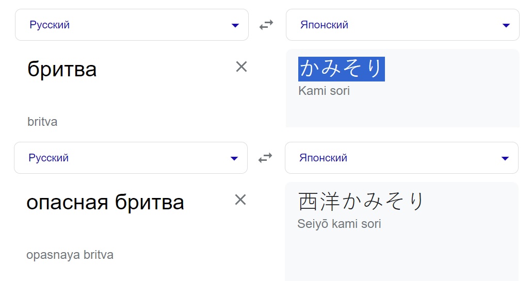Open lower source language selector labeled Русский
The height and width of the screenshot is (281, 532).
click(49, 158)
